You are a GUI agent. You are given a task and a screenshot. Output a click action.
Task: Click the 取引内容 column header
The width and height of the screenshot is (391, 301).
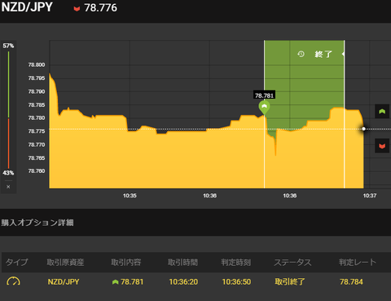click(x=126, y=262)
